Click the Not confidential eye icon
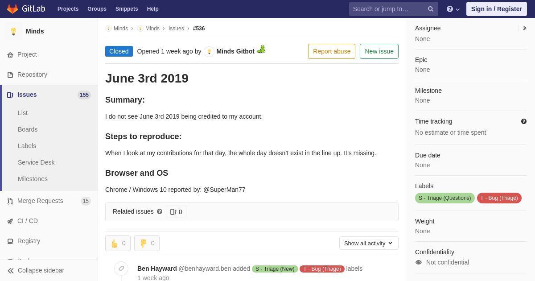This screenshot has height=281, width=535. pyautogui.click(x=418, y=262)
